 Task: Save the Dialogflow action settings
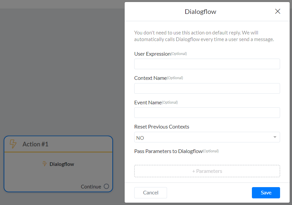(x=266, y=193)
